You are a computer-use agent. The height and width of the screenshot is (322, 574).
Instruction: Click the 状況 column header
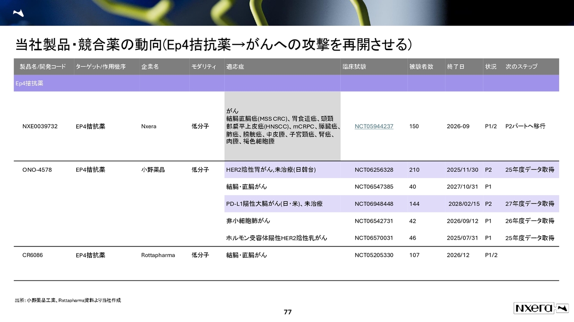(x=491, y=66)
